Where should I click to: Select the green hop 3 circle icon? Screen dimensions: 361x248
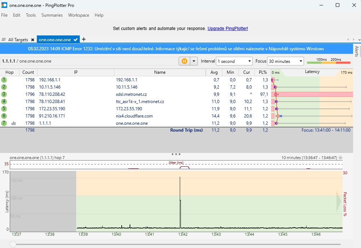tap(4, 94)
